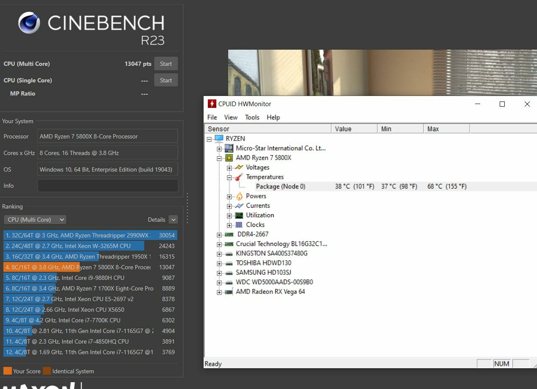Click the Clocks waveform icon
537x389 pixels.
tap(239, 225)
